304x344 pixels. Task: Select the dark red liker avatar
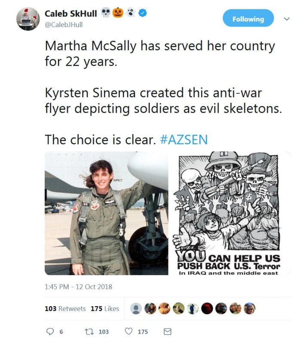tap(207, 308)
